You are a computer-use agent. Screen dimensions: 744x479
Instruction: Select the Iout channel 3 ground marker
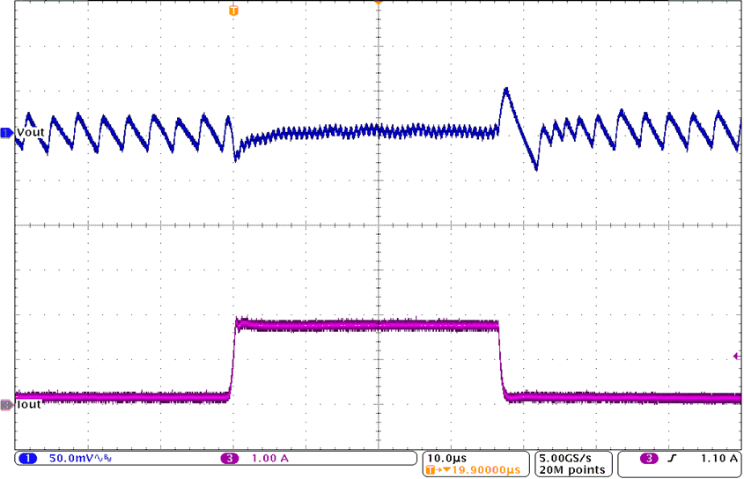point(7,405)
